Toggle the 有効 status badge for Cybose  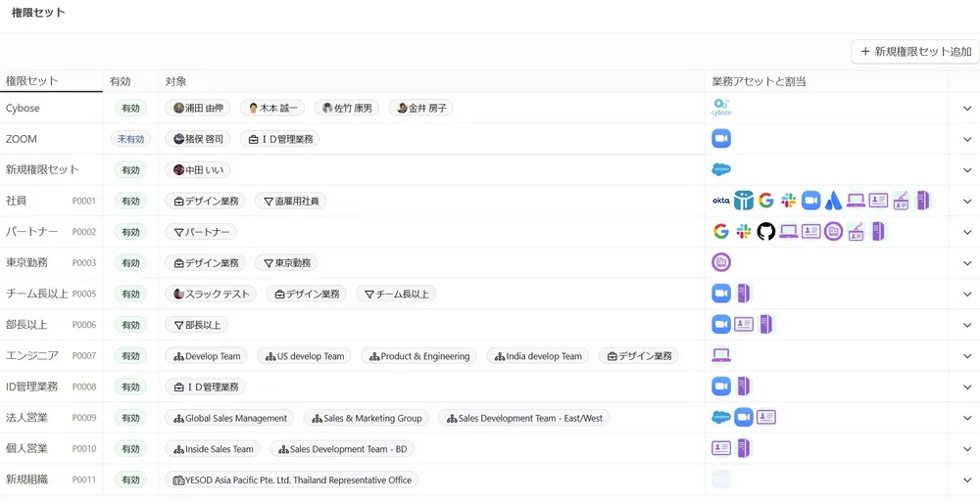(130, 108)
